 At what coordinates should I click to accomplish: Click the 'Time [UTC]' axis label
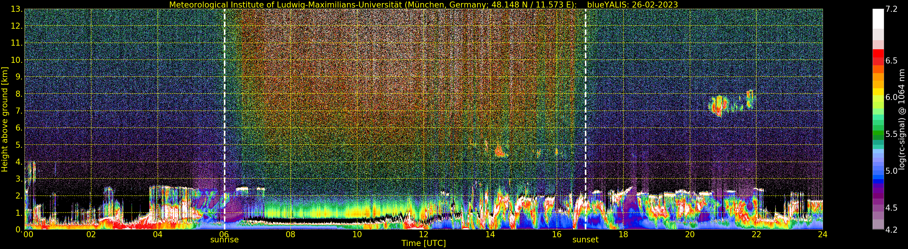423,243
